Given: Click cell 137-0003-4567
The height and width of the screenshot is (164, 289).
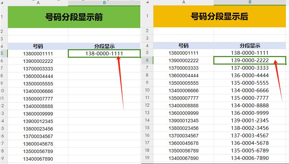Looking at the screenshot, I should [x=250, y=136].
